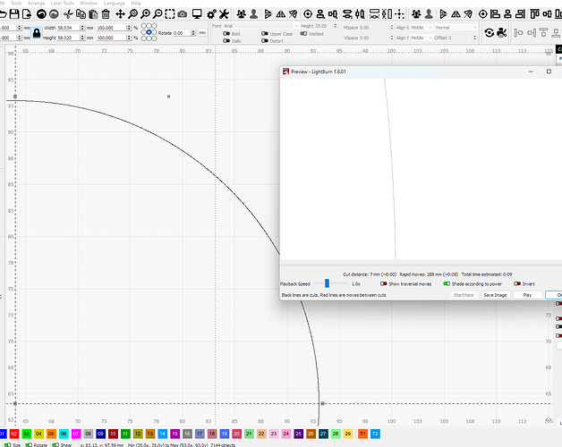Pick the red 02 layer swatch
562x447 pixels.
tap(14, 434)
